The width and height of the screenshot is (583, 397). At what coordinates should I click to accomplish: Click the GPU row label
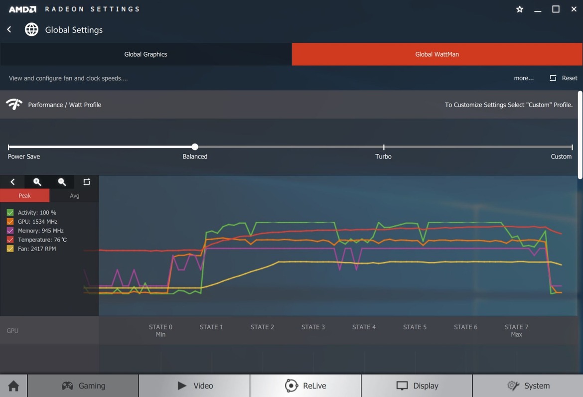12,330
